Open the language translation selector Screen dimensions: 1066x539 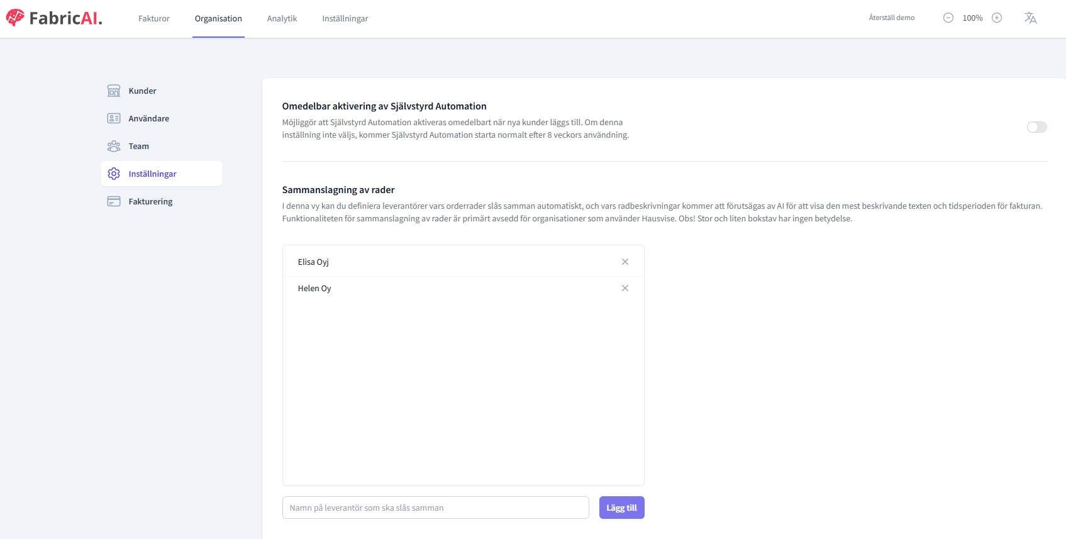point(1030,18)
